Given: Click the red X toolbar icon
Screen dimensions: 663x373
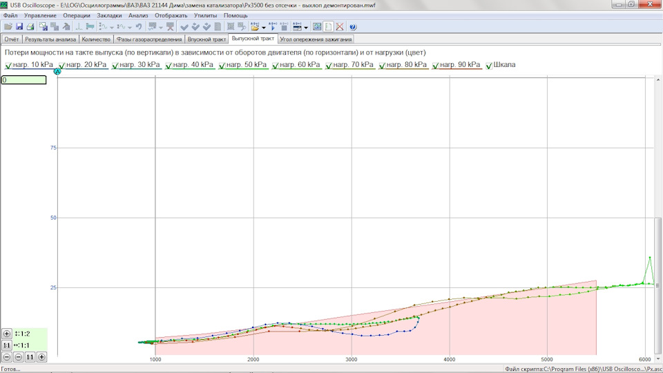Looking at the screenshot, I should click(340, 27).
